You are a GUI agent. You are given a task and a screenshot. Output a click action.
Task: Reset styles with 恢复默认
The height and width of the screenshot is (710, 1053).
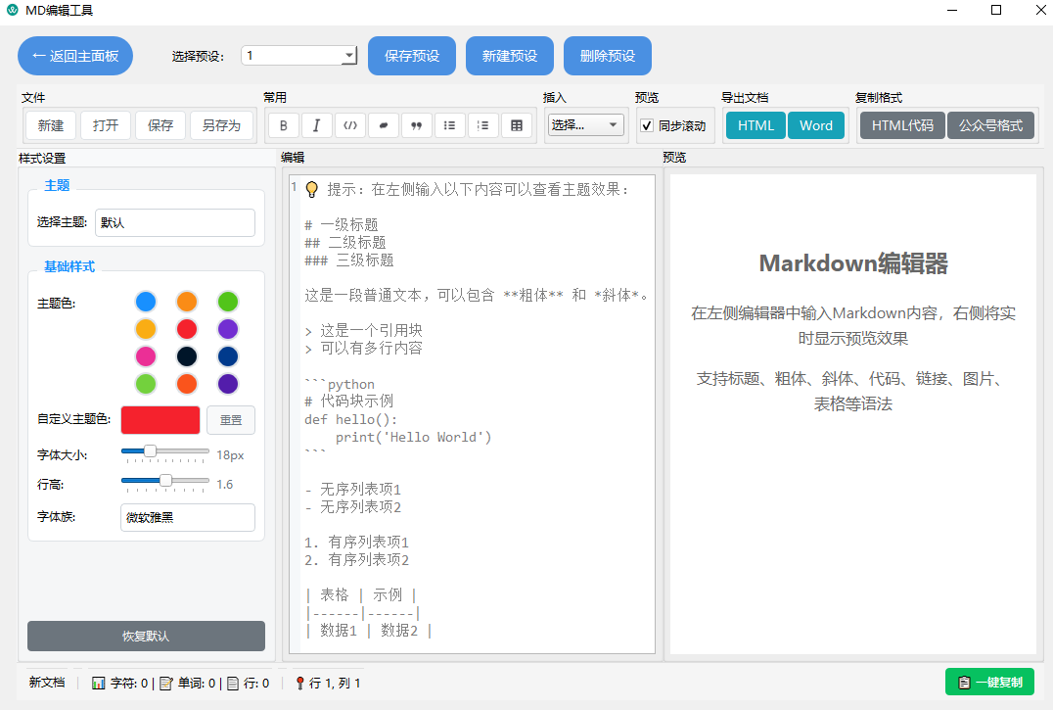coord(146,636)
